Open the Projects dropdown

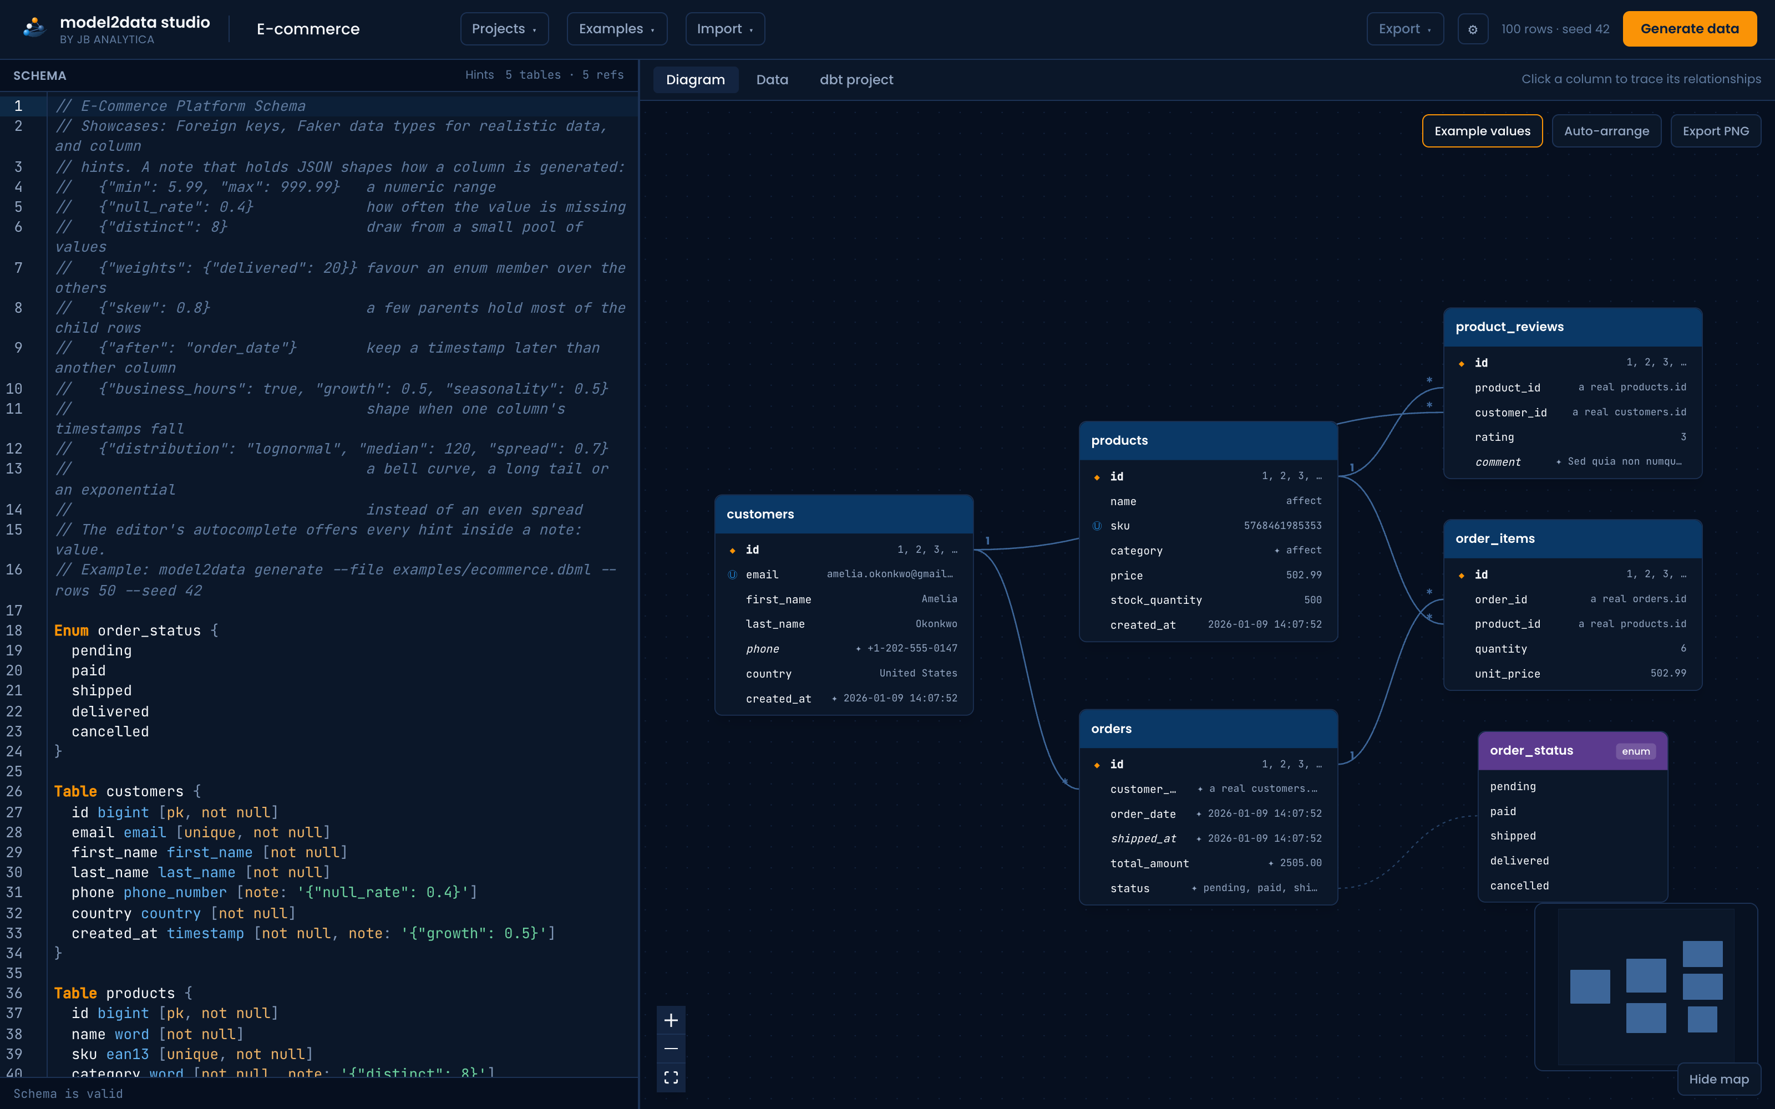[504, 29]
